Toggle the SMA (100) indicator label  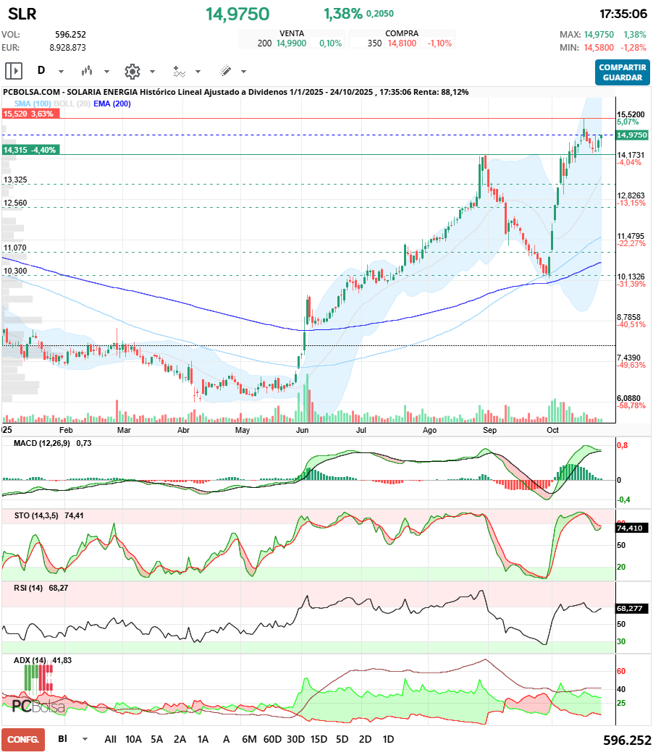coord(32,104)
